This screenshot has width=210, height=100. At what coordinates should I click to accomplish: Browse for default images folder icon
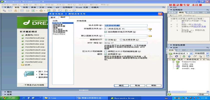point(150,36)
